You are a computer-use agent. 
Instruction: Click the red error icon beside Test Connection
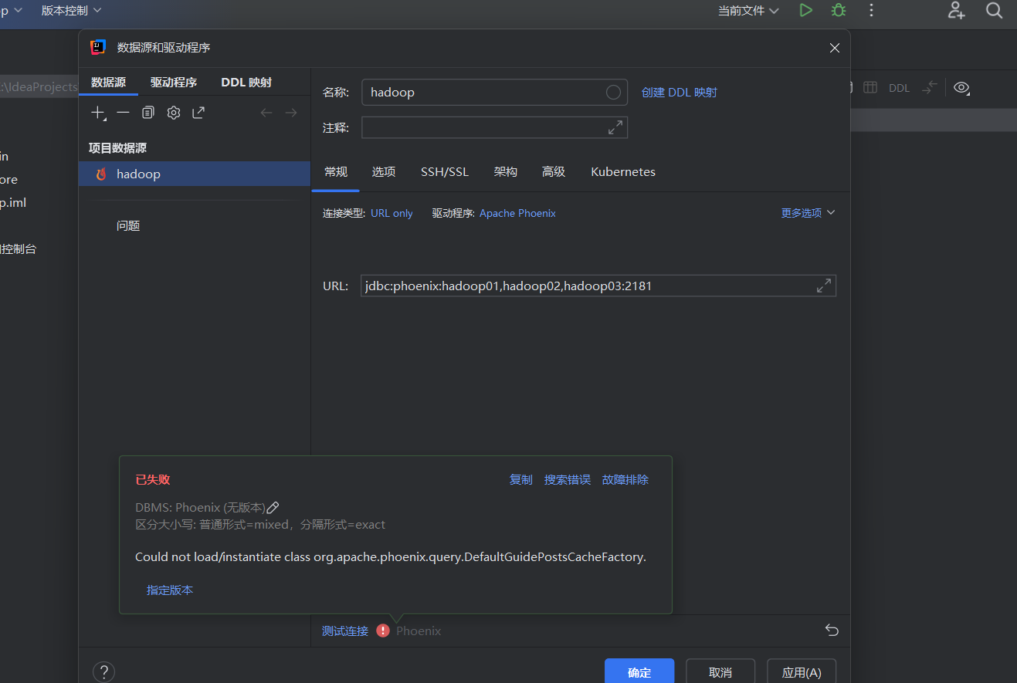pyautogui.click(x=383, y=631)
